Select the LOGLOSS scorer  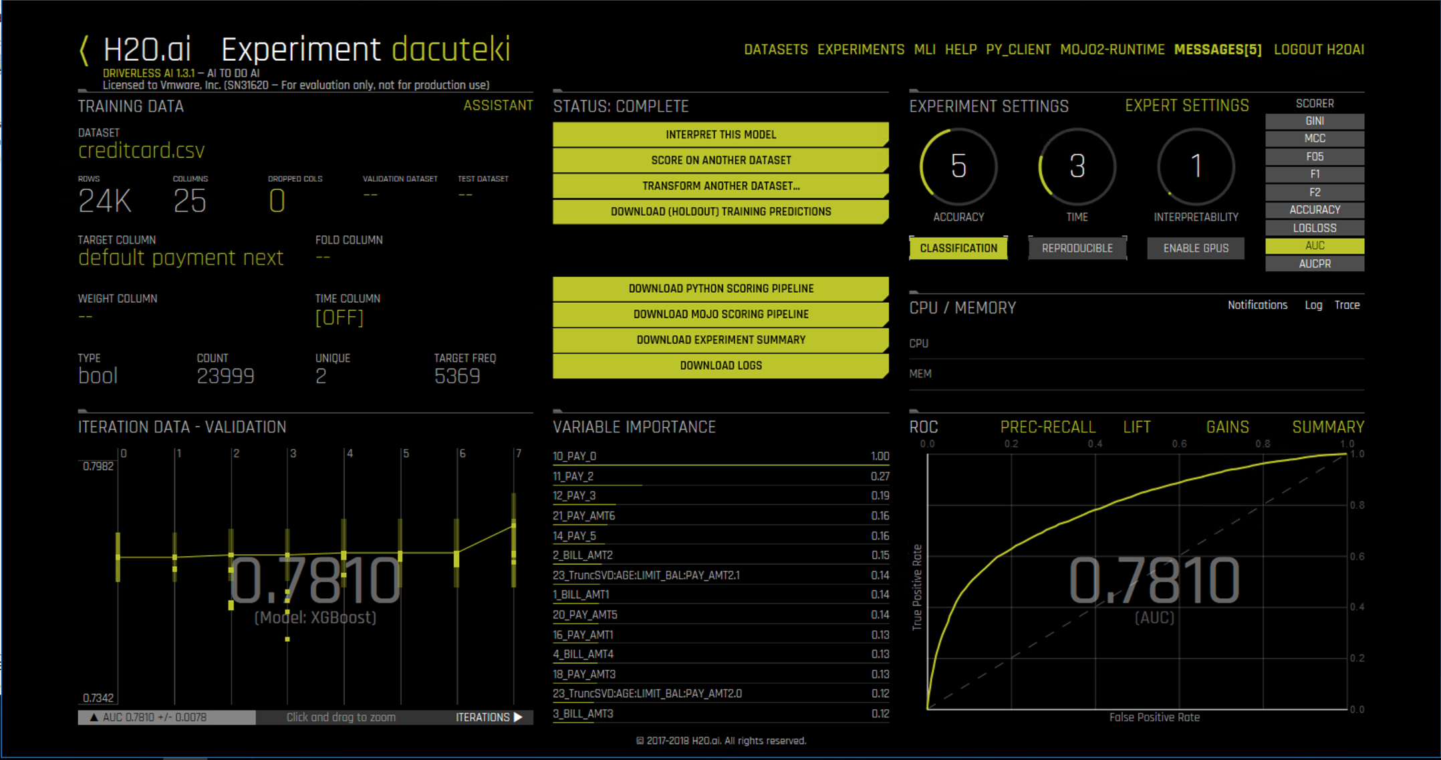coord(1314,228)
